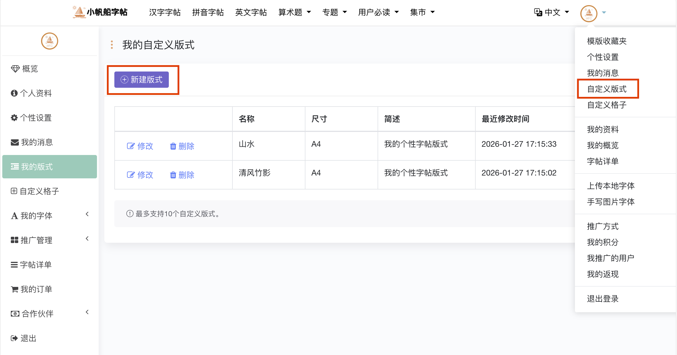Click the user avatar in top navbar
The image size is (677, 355).
(589, 13)
